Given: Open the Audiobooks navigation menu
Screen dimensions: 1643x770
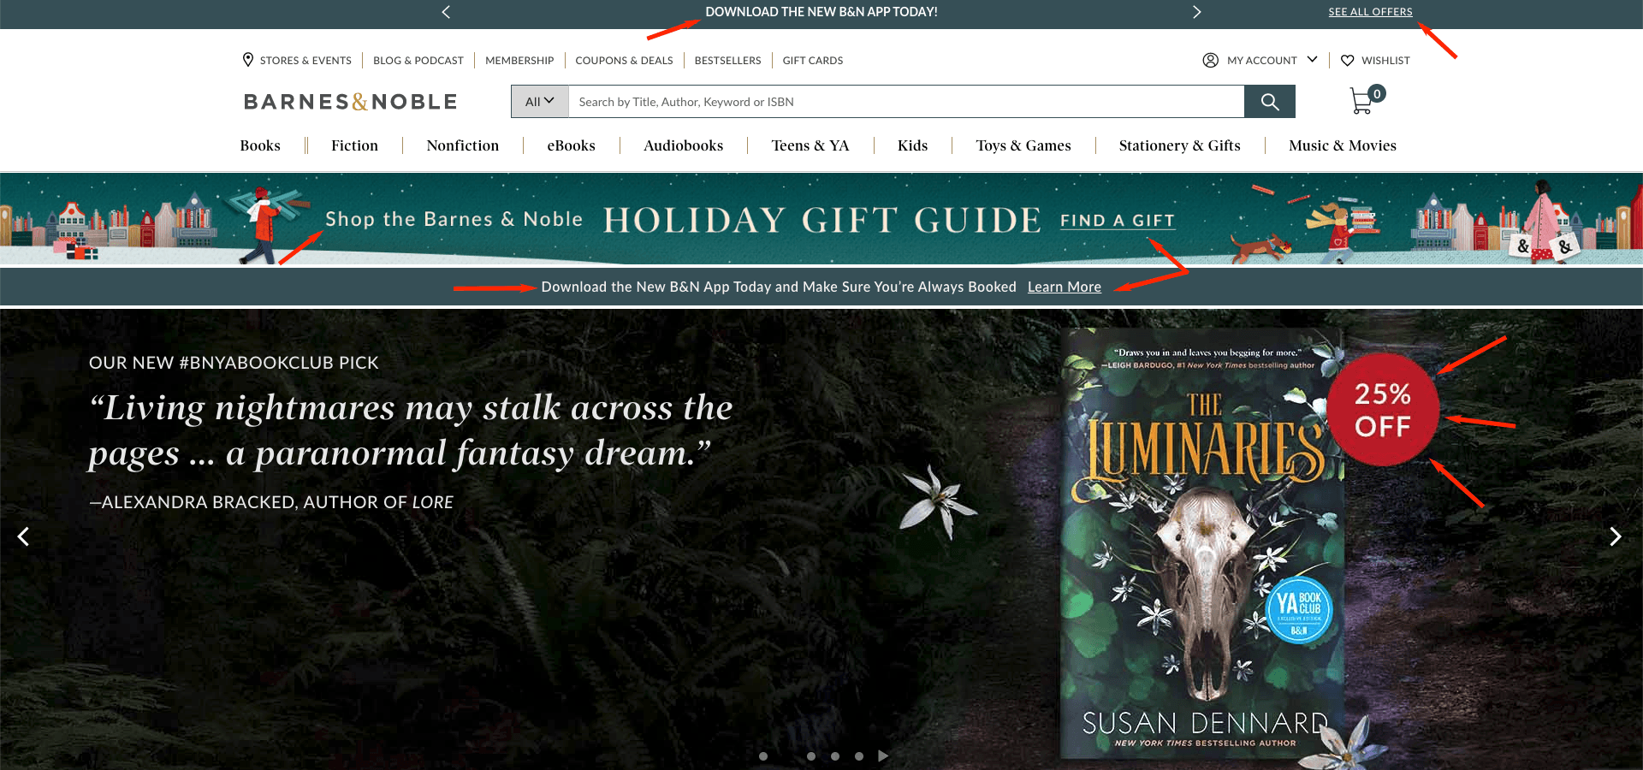Looking at the screenshot, I should tap(683, 145).
